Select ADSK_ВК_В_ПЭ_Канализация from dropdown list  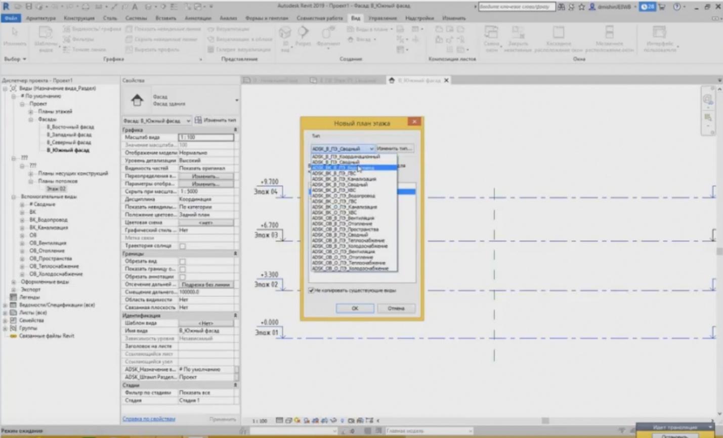tap(344, 179)
